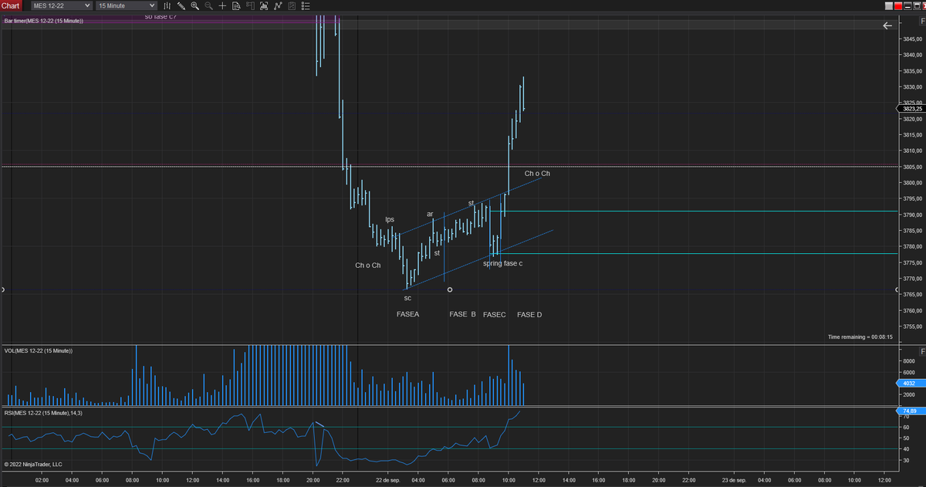
Task: Select the 'FASE D' text annotation
Action: tap(529, 315)
